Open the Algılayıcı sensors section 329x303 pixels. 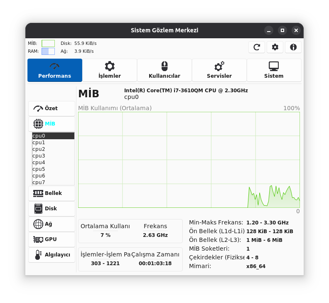click(x=52, y=255)
